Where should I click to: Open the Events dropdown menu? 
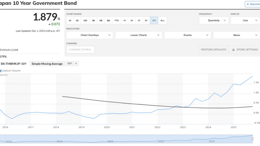[187, 35]
